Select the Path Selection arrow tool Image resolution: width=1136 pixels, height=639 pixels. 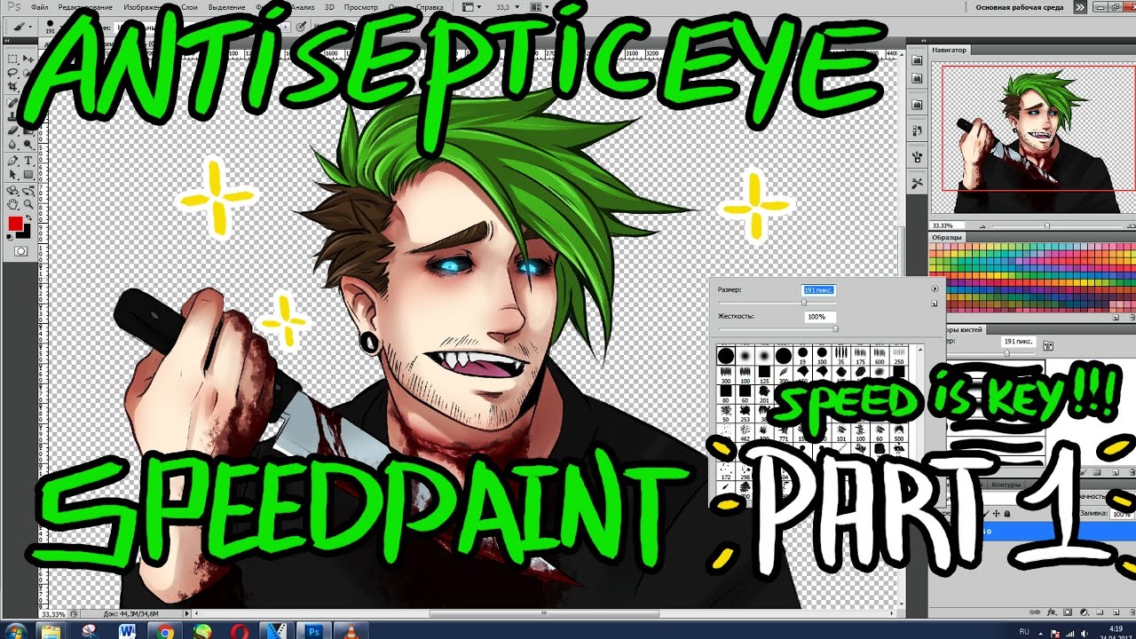(x=13, y=175)
